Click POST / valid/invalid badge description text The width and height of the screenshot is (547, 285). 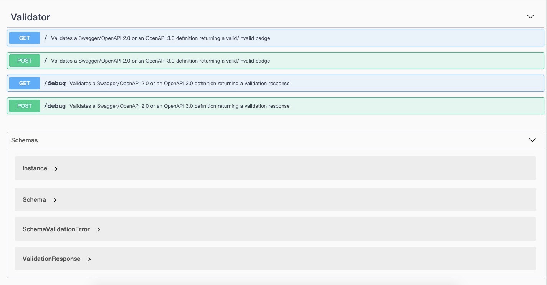(x=160, y=61)
